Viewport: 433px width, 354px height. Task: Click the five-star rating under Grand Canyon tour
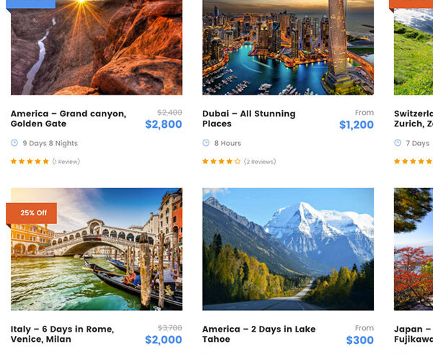coord(30,162)
